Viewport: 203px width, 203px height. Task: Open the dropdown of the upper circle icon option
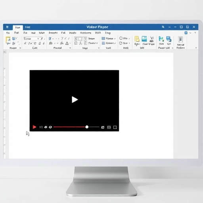point(129,38)
